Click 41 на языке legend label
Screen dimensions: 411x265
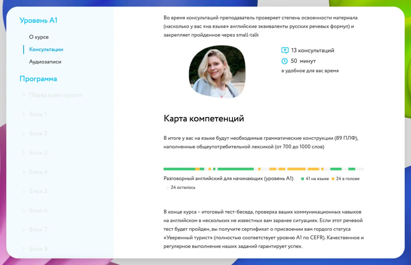pos(317,179)
